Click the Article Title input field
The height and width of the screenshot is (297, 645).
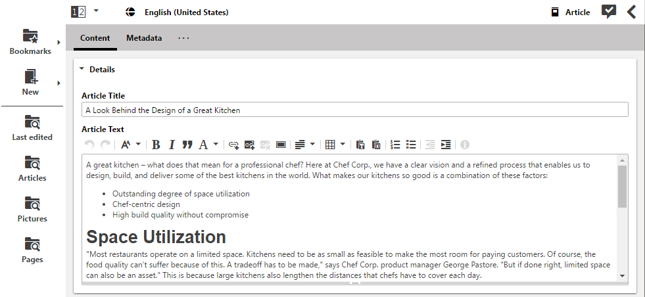tap(354, 110)
